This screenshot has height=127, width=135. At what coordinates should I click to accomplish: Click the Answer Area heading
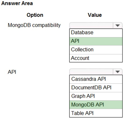[17, 3]
